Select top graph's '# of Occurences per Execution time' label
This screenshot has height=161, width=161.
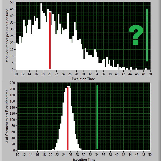pyautogui.click(x=7, y=35)
